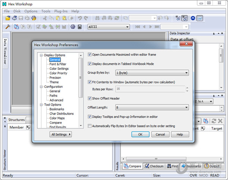Image resolution: width=228 pixels, height=180 pixels.
Task: Toggle Display Tooltips and Pop-up Information
Action: click(89, 117)
